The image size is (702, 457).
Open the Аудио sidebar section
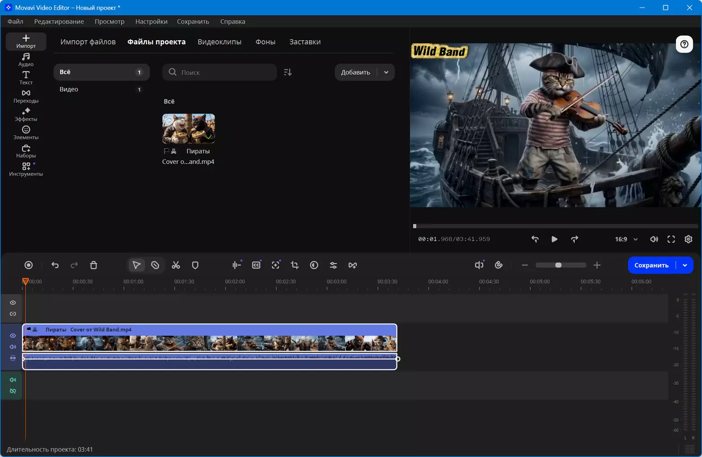pyautogui.click(x=26, y=60)
